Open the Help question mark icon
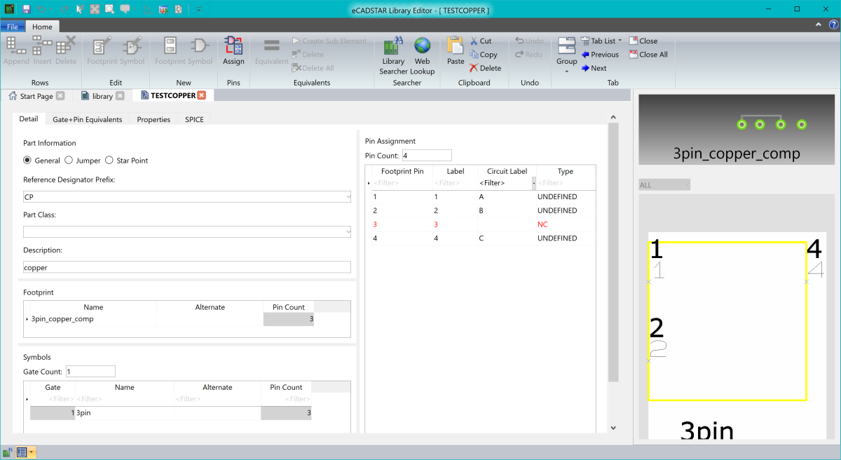841x460 pixels. coord(833,25)
